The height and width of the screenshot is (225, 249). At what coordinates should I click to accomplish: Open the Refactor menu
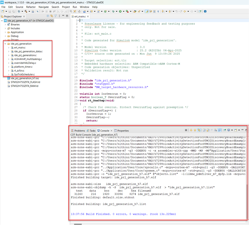[x=31, y=7]
